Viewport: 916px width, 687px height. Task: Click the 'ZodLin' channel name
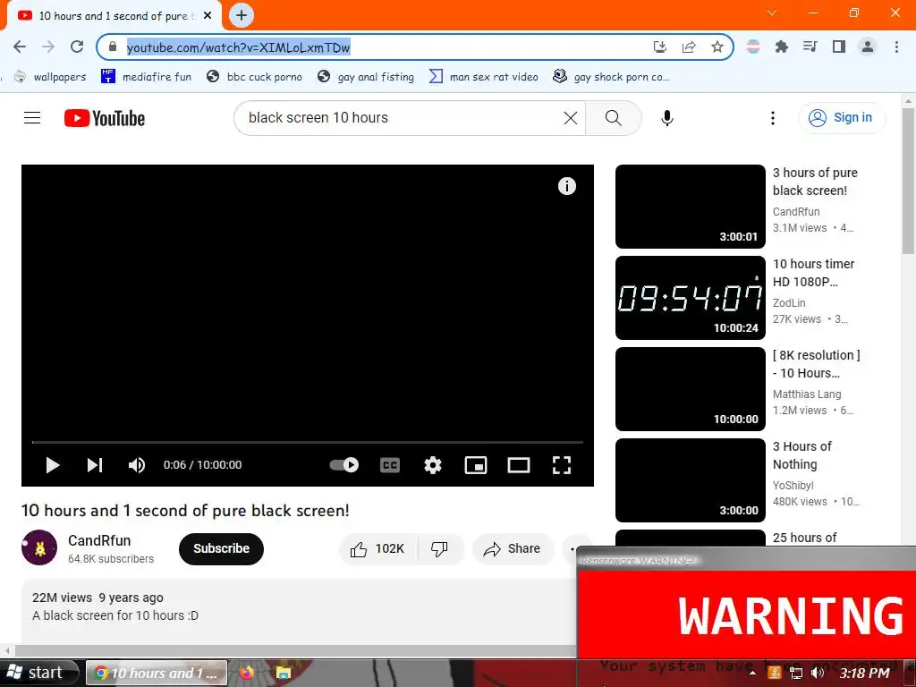(789, 303)
